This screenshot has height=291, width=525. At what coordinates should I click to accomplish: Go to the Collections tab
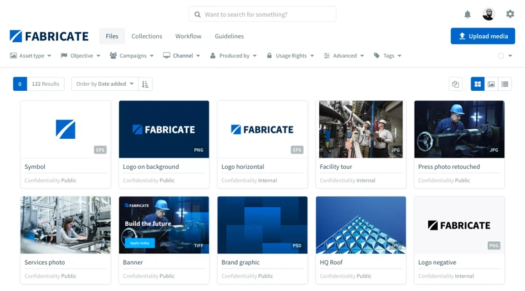147,36
